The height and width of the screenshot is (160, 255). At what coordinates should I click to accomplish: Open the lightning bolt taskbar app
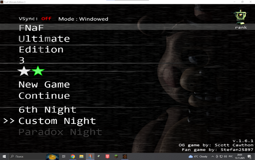click(x=99, y=156)
